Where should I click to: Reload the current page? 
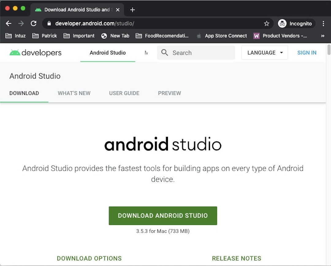(34, 23)
